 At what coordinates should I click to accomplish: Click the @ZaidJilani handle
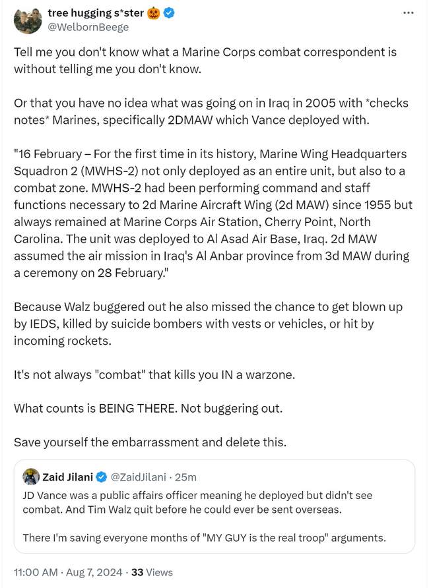pyautogui.click(x=137, y=477)
